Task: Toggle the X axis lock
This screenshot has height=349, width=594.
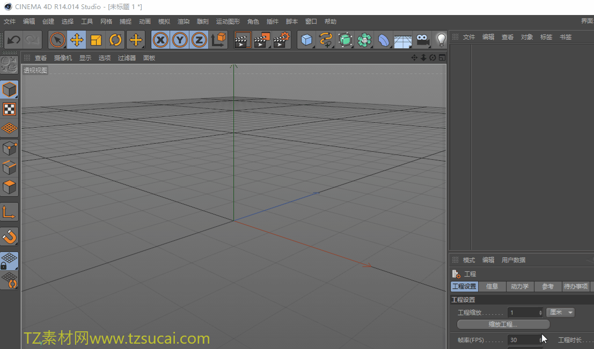Action: click(x=160, y=40)
